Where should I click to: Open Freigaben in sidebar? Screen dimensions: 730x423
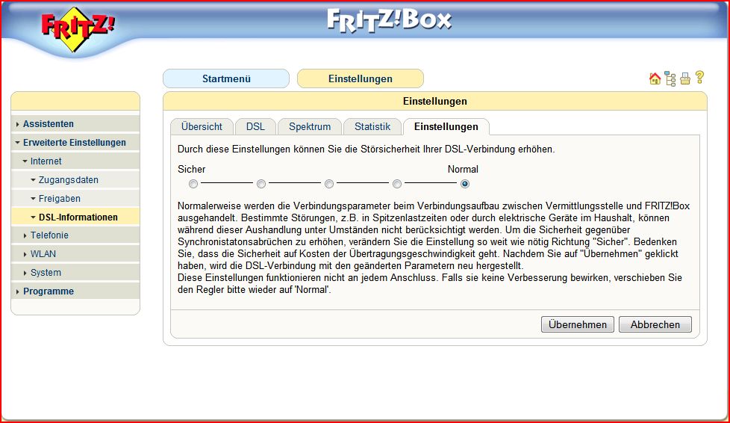[60, 199]
